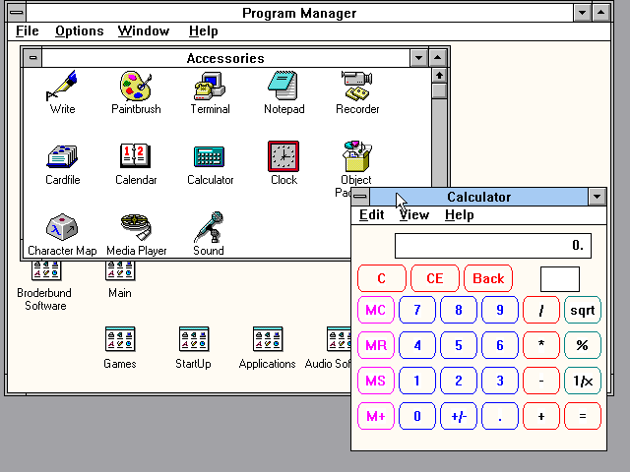Click digit 6 on Calculator
Viewport: 630px width, 472px height.
(500, 345)
